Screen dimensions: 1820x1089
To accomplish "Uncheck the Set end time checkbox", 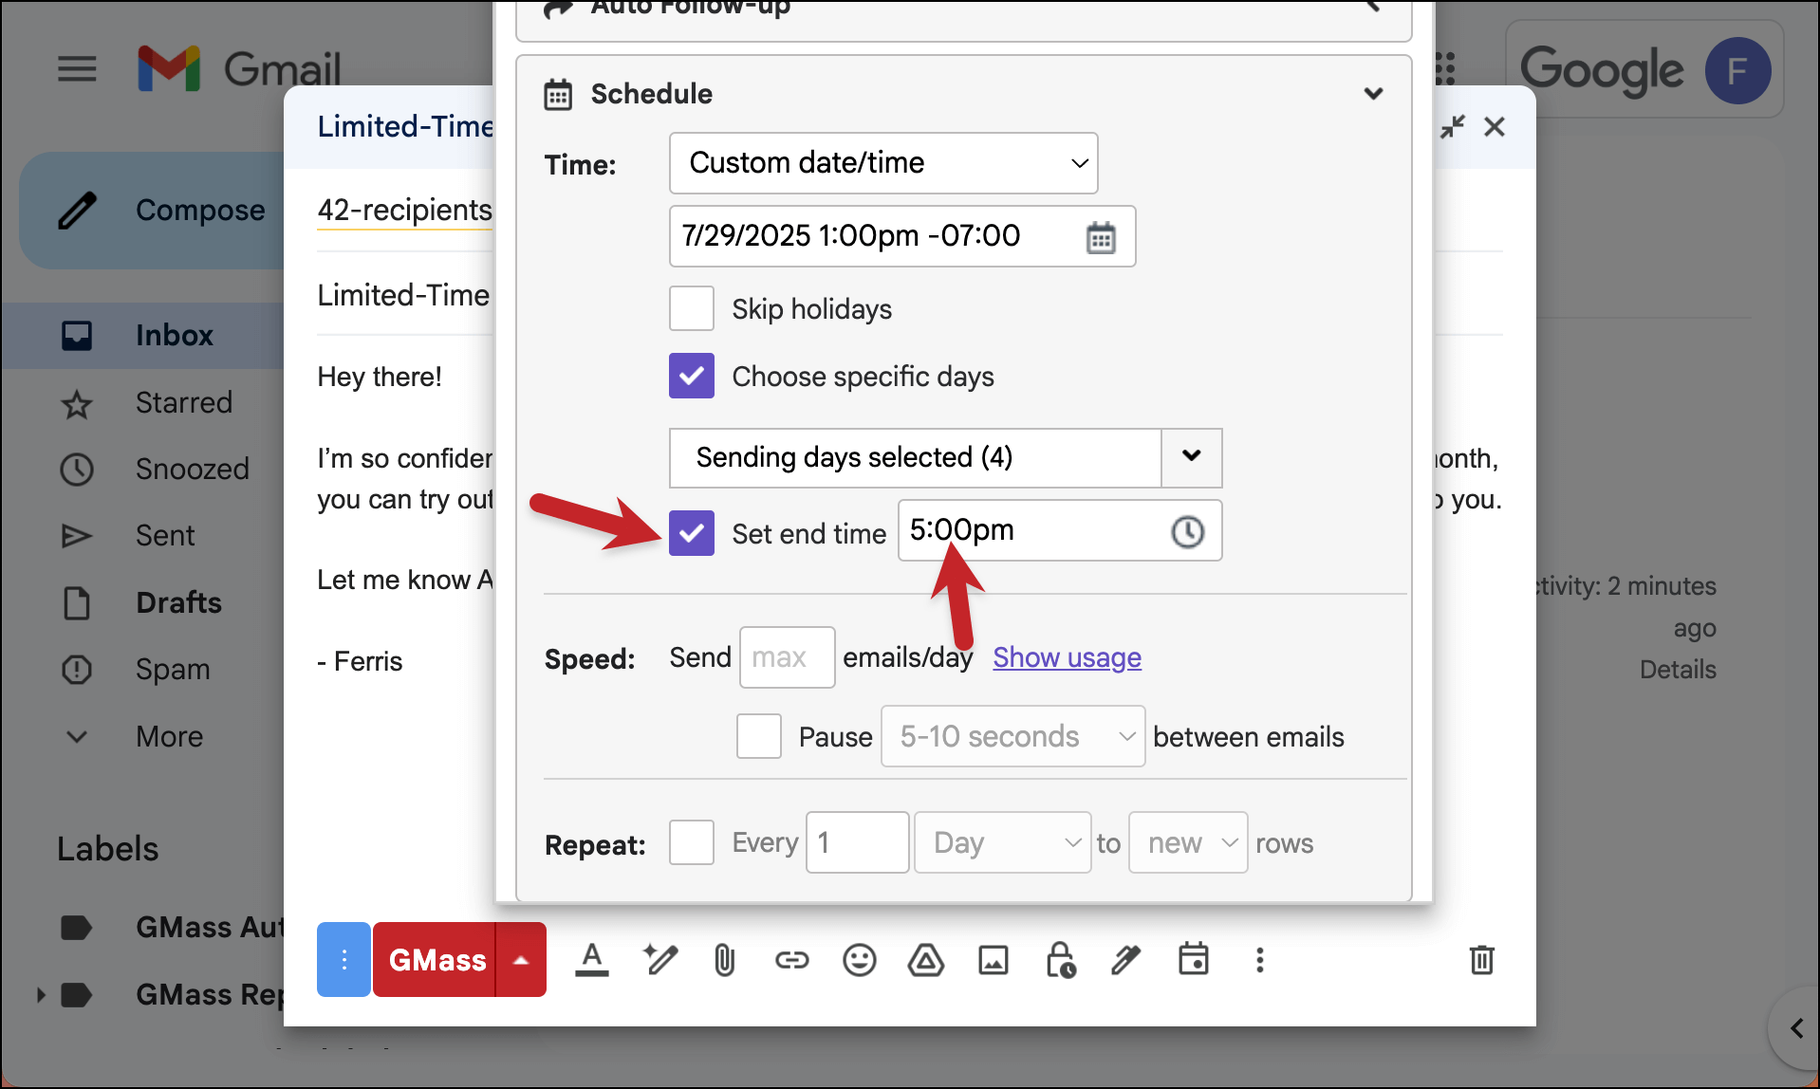I will pos(692,533).
